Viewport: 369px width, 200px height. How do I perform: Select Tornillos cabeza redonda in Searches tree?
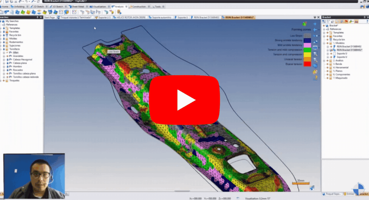(26, 77)
